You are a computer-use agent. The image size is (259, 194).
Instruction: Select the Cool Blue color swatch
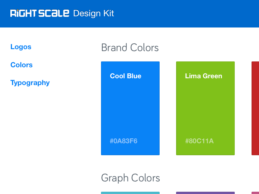pos(130,108)
